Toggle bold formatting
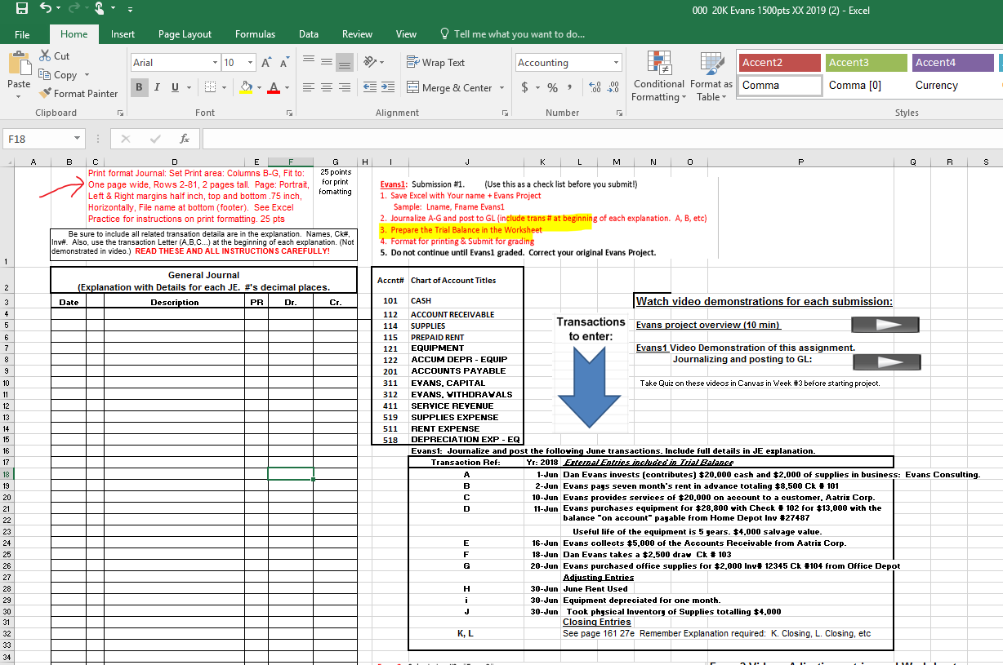Screen dimensions: 1003x665 click(139, 87)
